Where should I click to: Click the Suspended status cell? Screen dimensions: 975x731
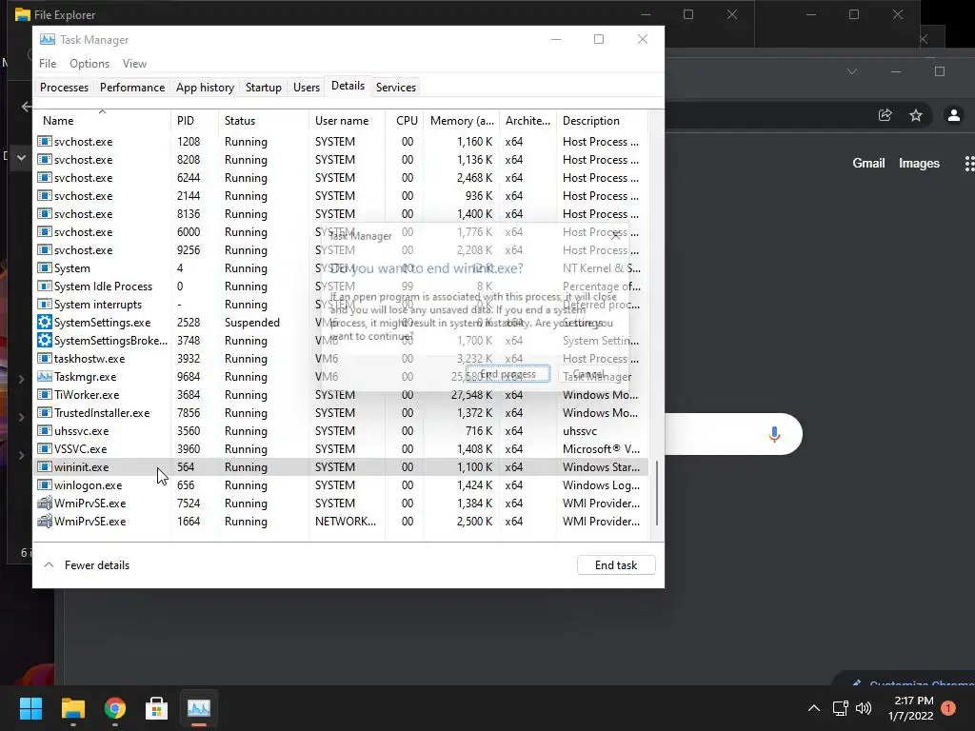point(251,322)
